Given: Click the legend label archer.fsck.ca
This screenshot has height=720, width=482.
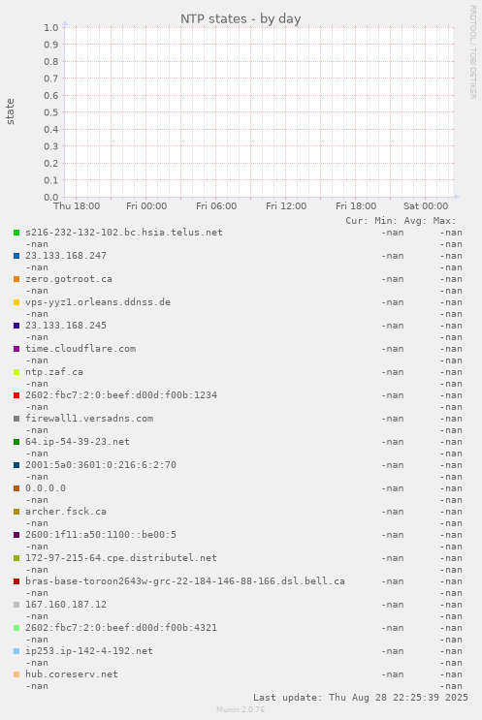Looking at the screenshot, I should point(66,511).
